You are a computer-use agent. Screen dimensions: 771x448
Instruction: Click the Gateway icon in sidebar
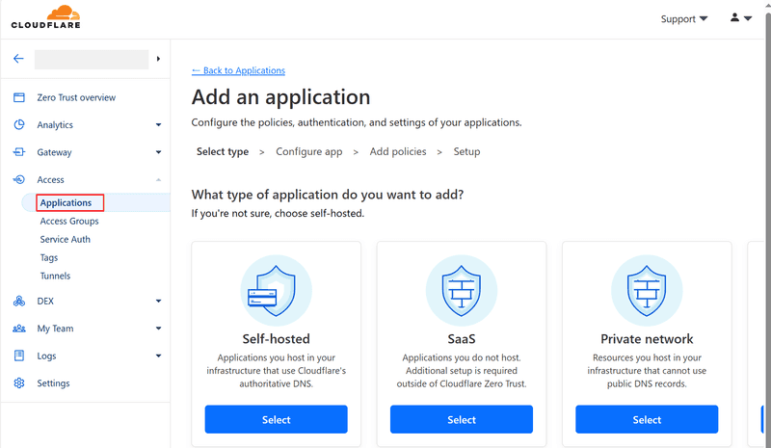click(18, 152)
